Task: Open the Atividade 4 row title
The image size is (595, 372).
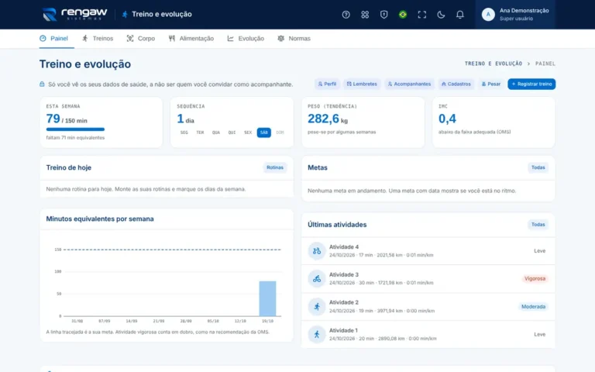Action: point(344,246)
